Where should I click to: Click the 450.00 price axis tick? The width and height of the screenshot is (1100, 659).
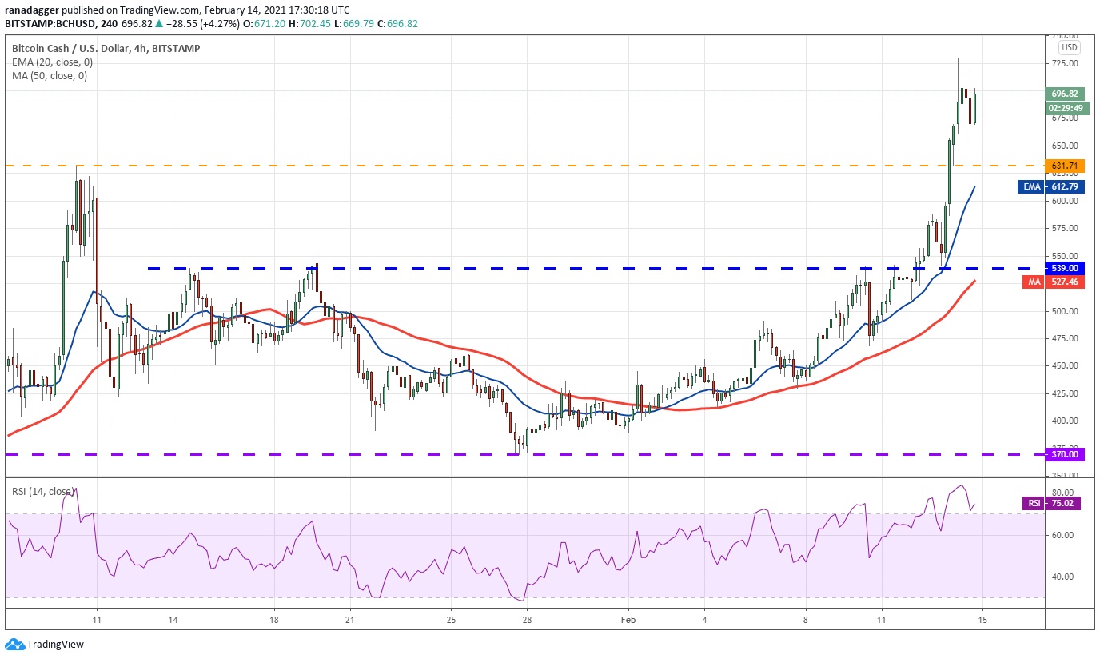pyautogui.click(x=1065, y=365)
